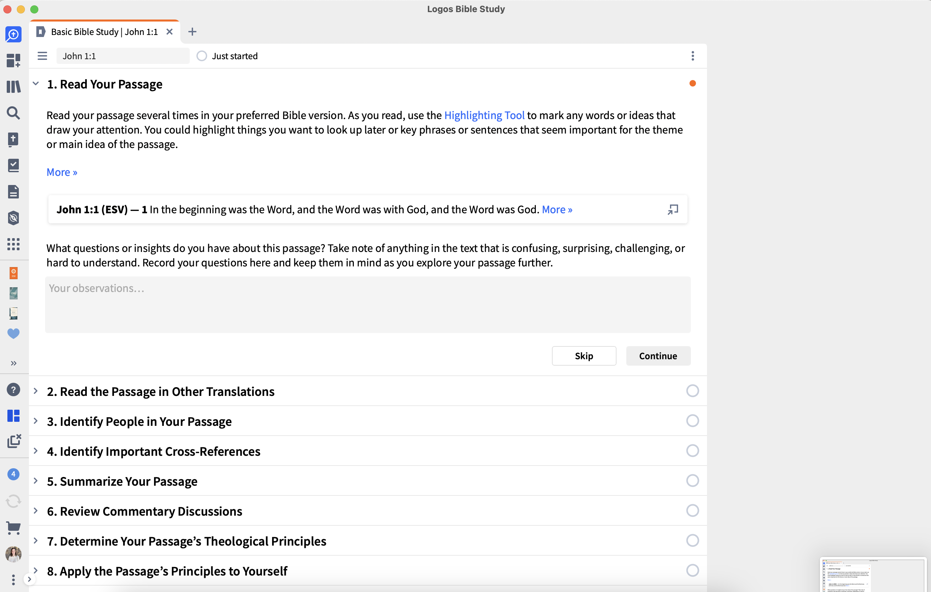The width and height of the screenshot is (931, 592).
Task: Open the Tools shield icon
Action: (13, 218)
